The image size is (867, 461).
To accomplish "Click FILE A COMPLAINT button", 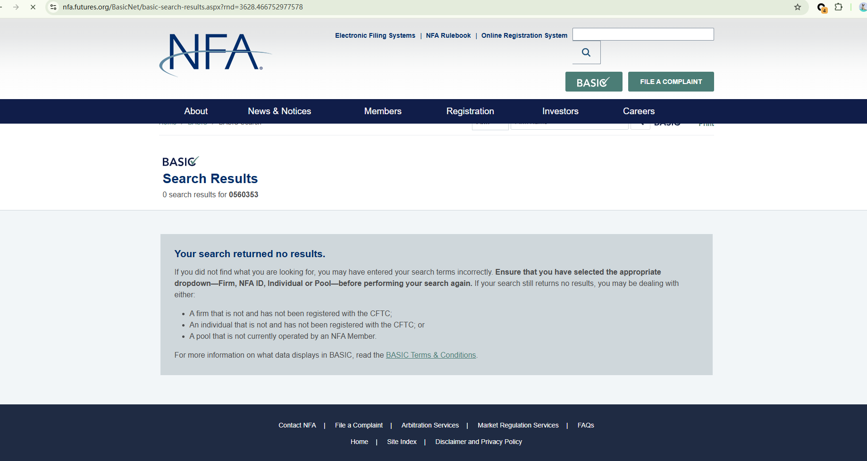I will pos(671,82).
